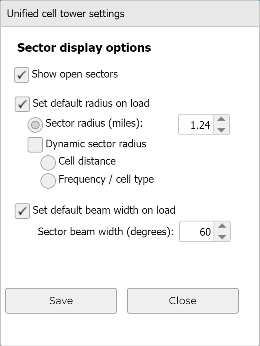260x346 pixels.
Task: Uncheck the Show open sectors checkbox
Action: point(22,75)
